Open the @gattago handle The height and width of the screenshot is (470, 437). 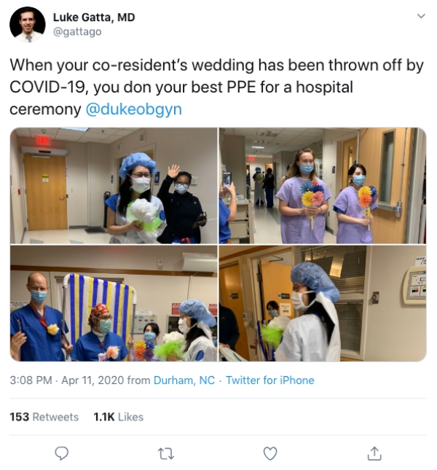pos(77,31)
